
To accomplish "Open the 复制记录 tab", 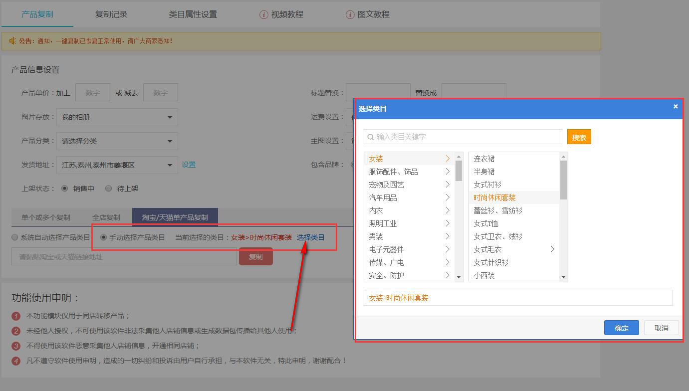I will click(111, 14).
